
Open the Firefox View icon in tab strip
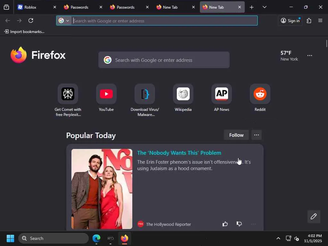[6, 7]
